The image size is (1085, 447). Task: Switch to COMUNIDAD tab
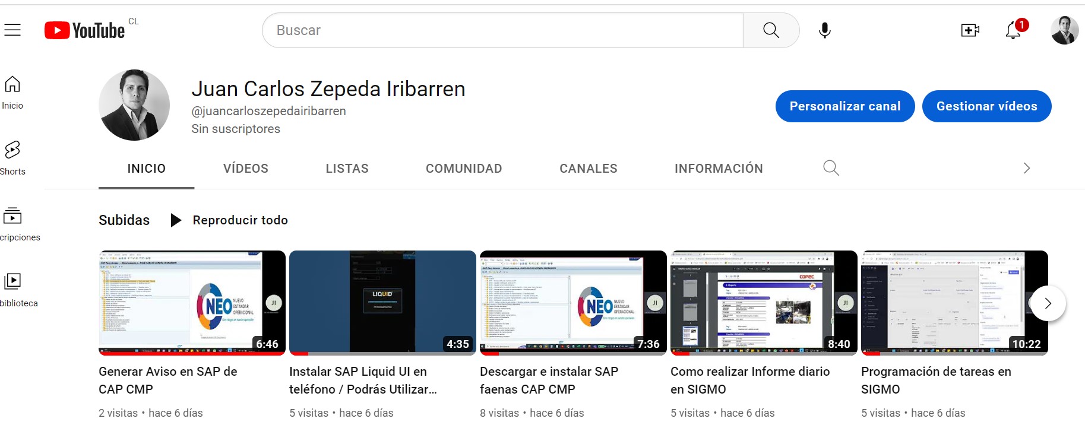464,169
